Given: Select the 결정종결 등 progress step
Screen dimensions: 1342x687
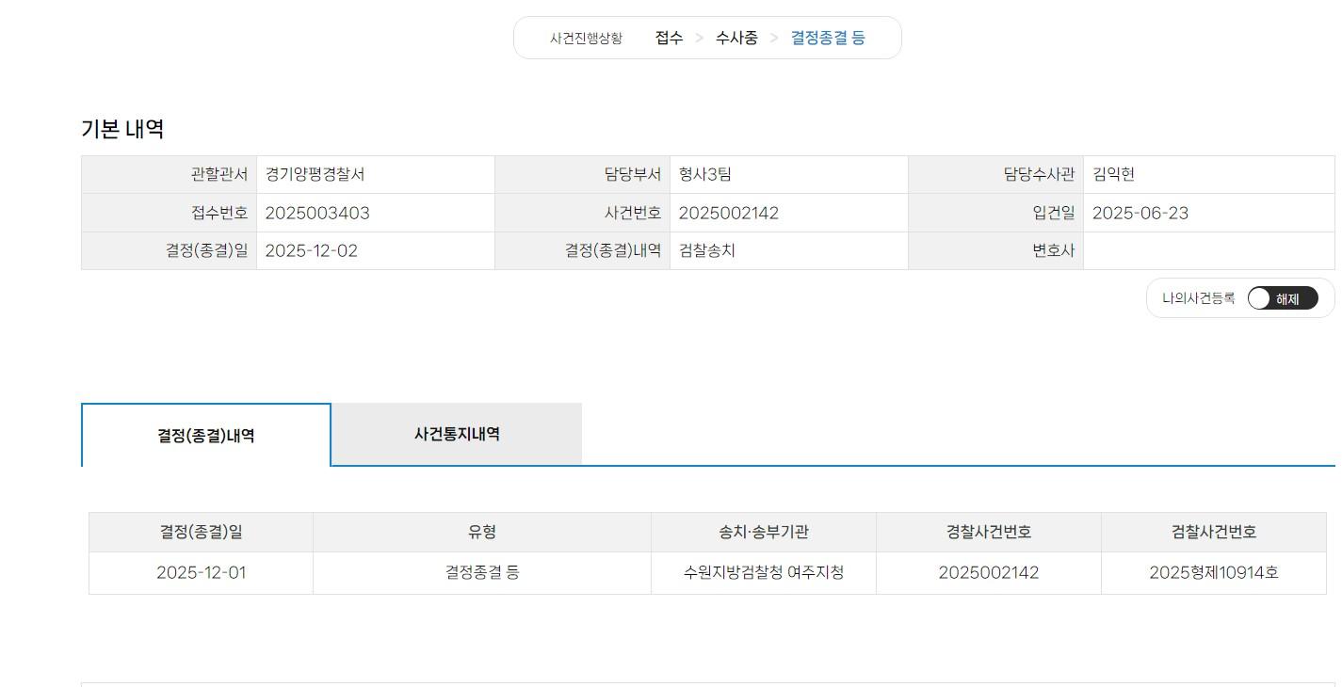Looking at the screenshot, I should tap(828, 38).
